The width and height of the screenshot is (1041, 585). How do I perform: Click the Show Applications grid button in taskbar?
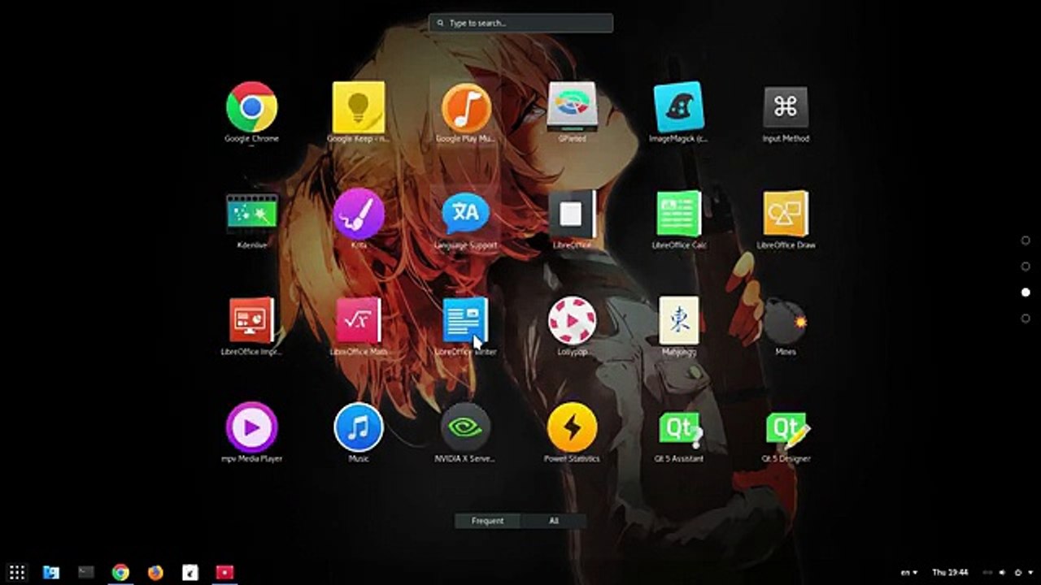[17, 572]
